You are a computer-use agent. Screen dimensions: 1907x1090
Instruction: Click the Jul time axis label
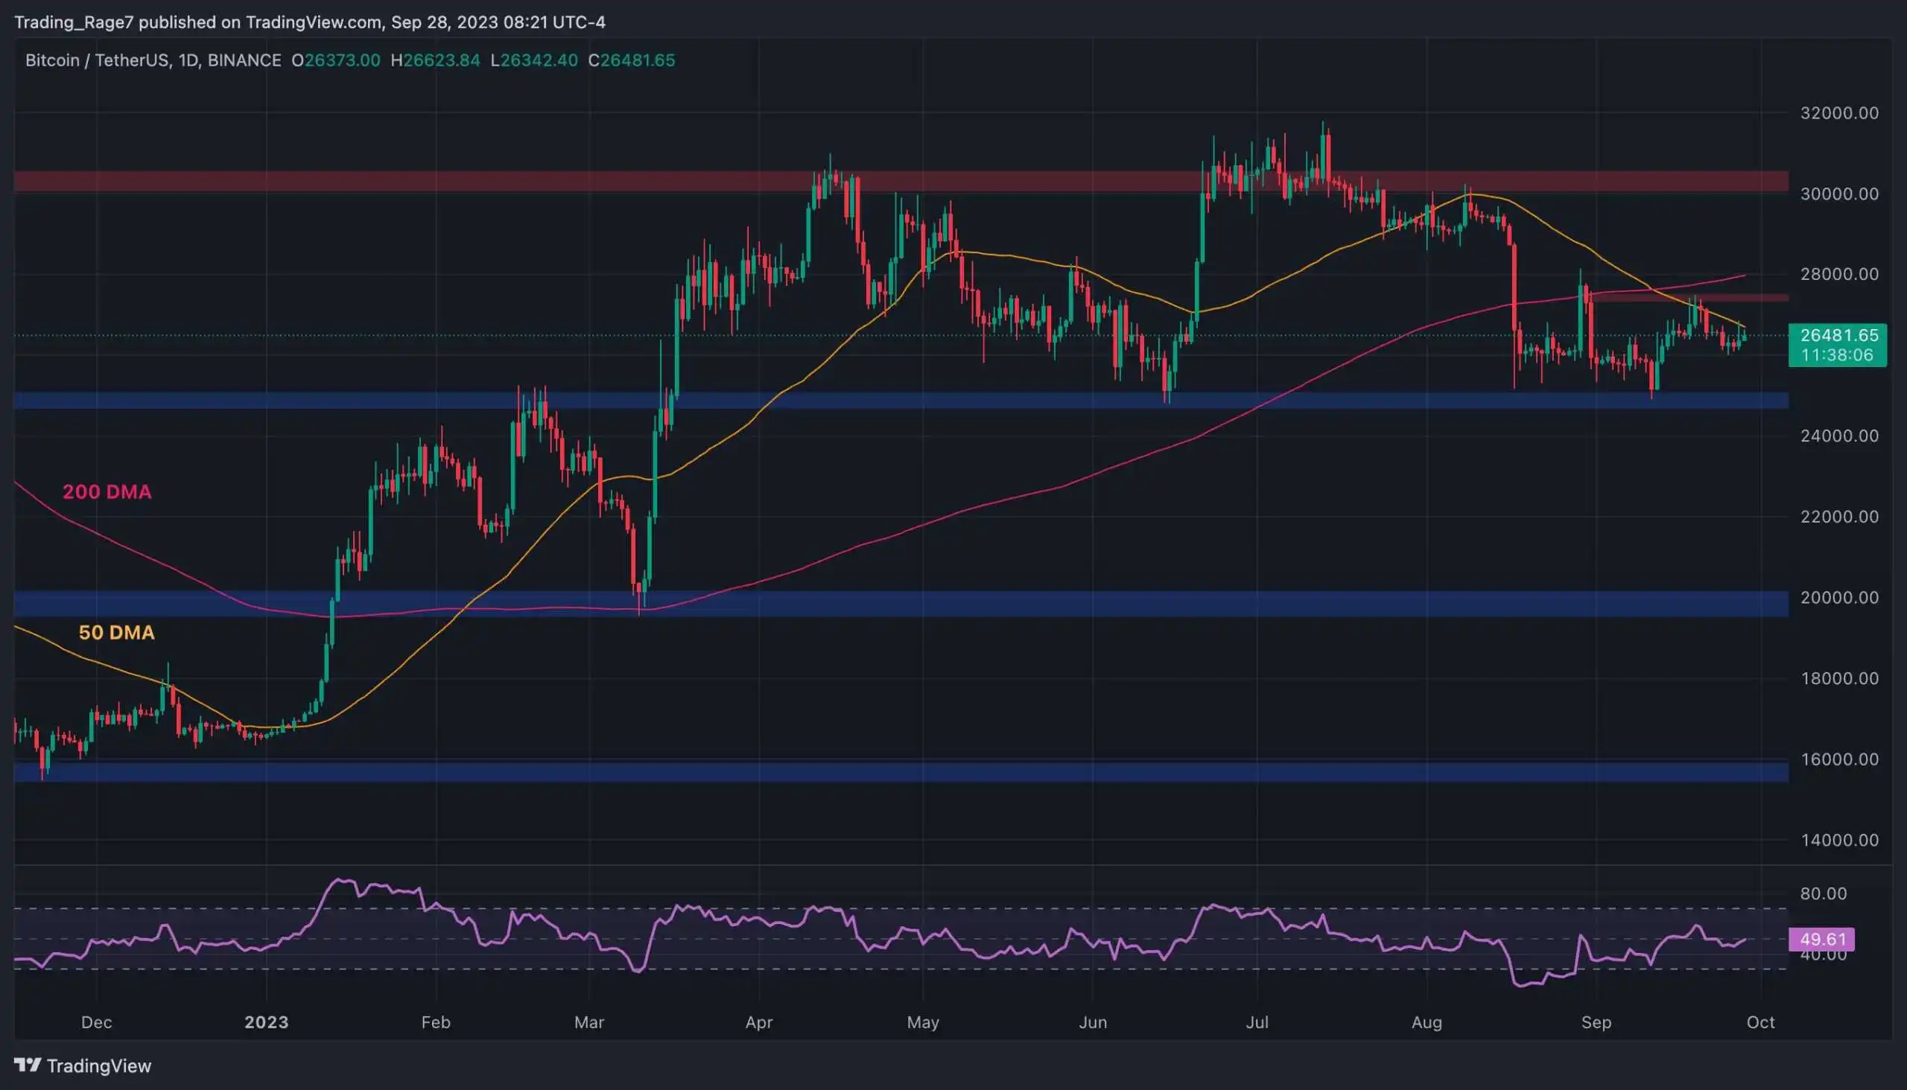pyautogui.click(x=1257, y=1022)
